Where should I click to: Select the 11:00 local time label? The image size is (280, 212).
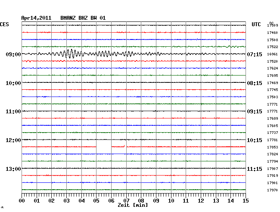13,112
